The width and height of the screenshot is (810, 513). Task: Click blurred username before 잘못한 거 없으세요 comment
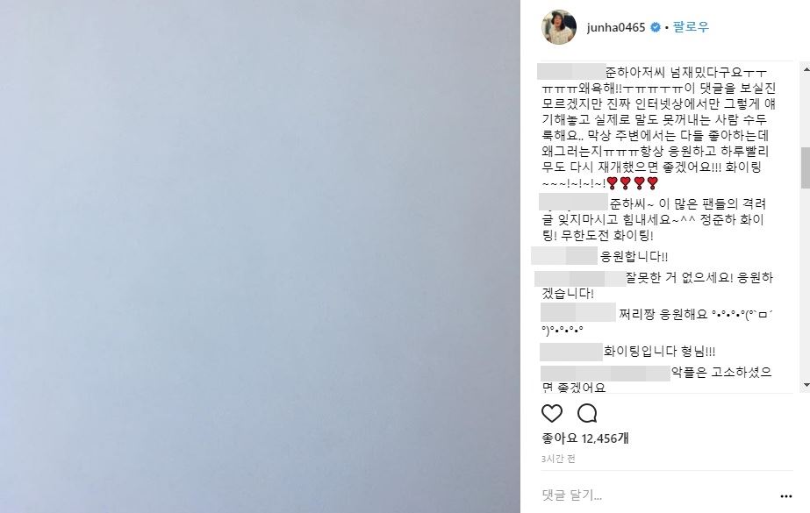[x=579, y=279]
